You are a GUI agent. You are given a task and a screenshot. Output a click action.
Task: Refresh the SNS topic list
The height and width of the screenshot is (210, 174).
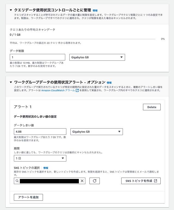click(95, 181)
